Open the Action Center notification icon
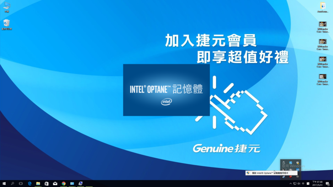 pos(328,184)
